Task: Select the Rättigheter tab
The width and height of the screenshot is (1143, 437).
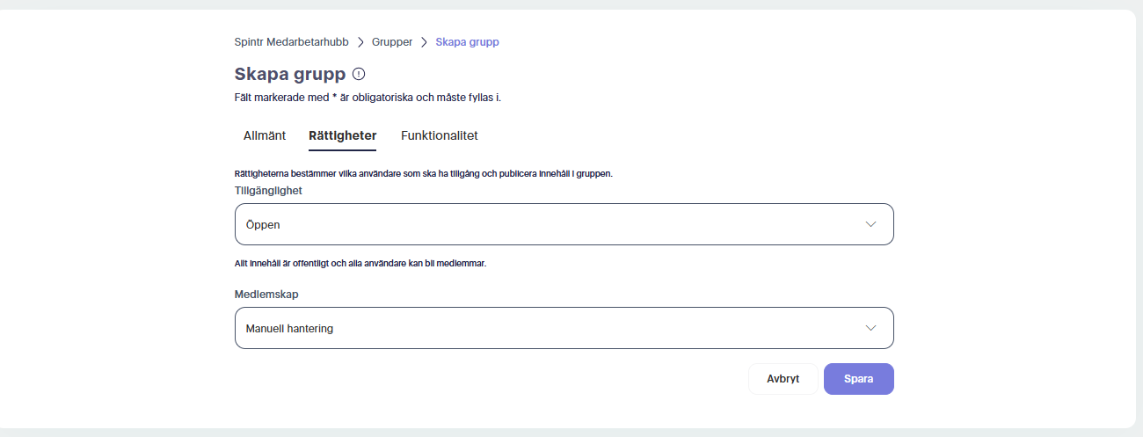Action: (x=343, y=135)
